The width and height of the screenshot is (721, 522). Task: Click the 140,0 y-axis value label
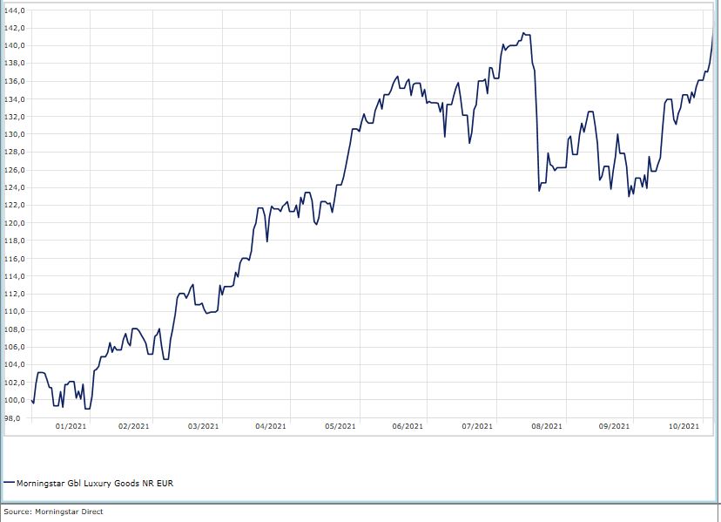[15, 45]
